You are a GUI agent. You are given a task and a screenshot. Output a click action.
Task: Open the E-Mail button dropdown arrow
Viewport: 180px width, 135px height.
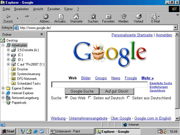(x=159, y=17)
